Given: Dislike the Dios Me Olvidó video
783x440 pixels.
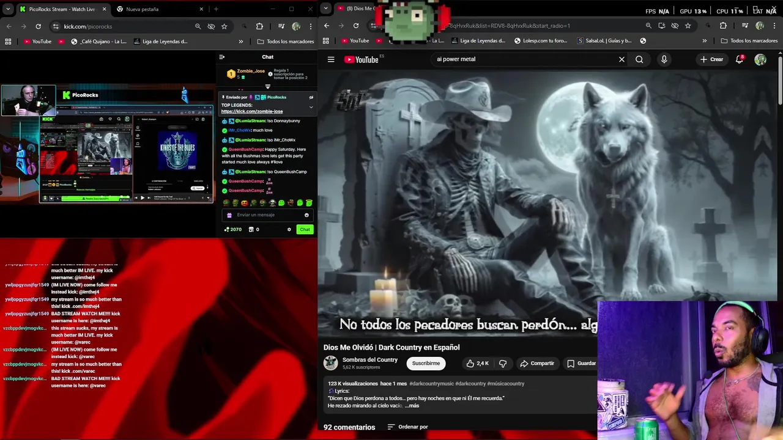Looking at the screenshot, I should (x=503, y=363).
